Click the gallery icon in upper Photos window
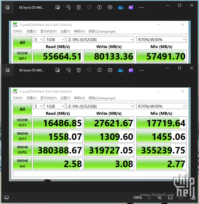199x204 pixels. (8, 7)
